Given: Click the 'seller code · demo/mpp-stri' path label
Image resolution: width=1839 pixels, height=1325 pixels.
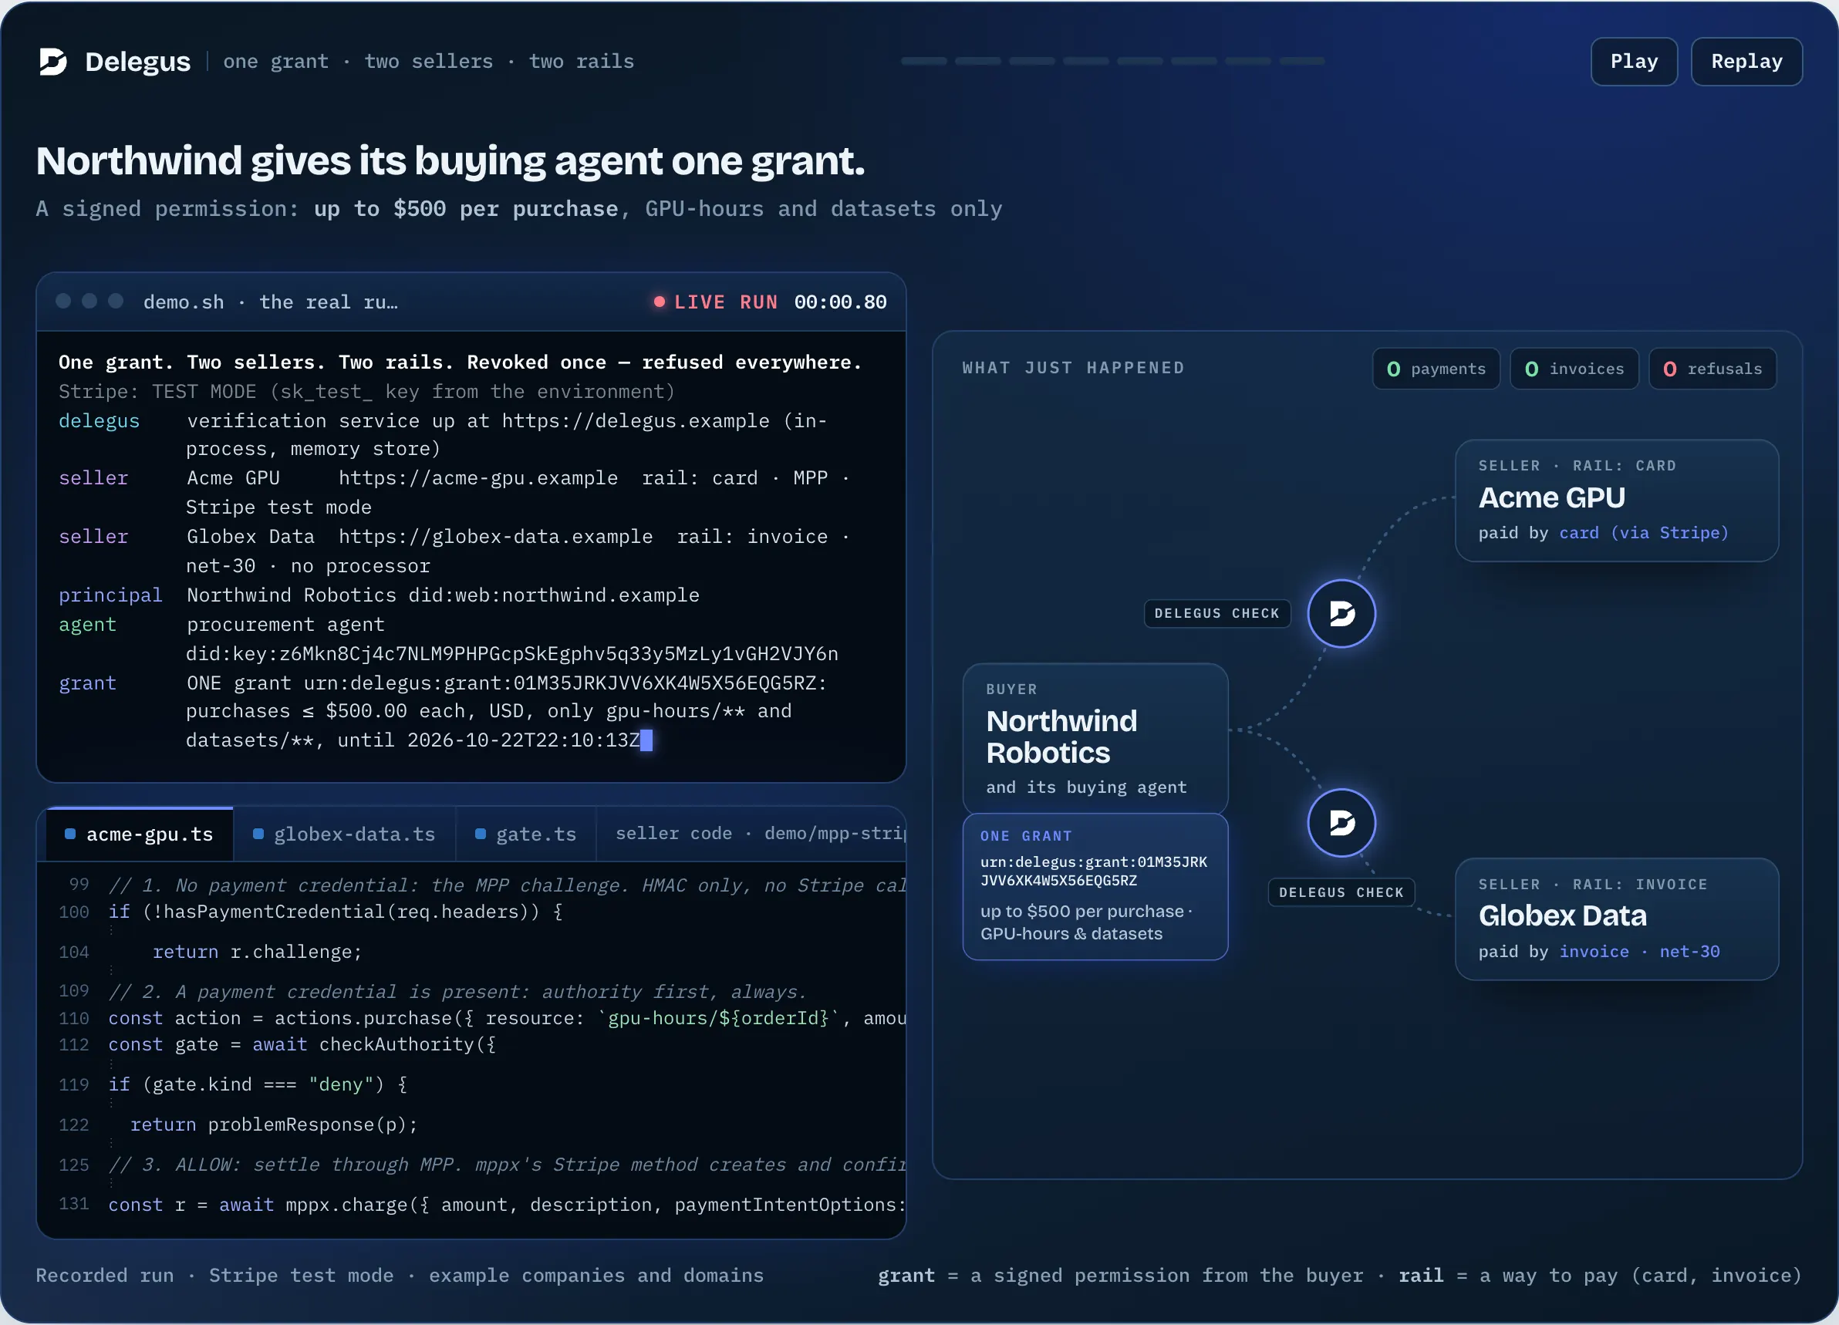Looking at the screenshot, I should [x=760, y=834].
